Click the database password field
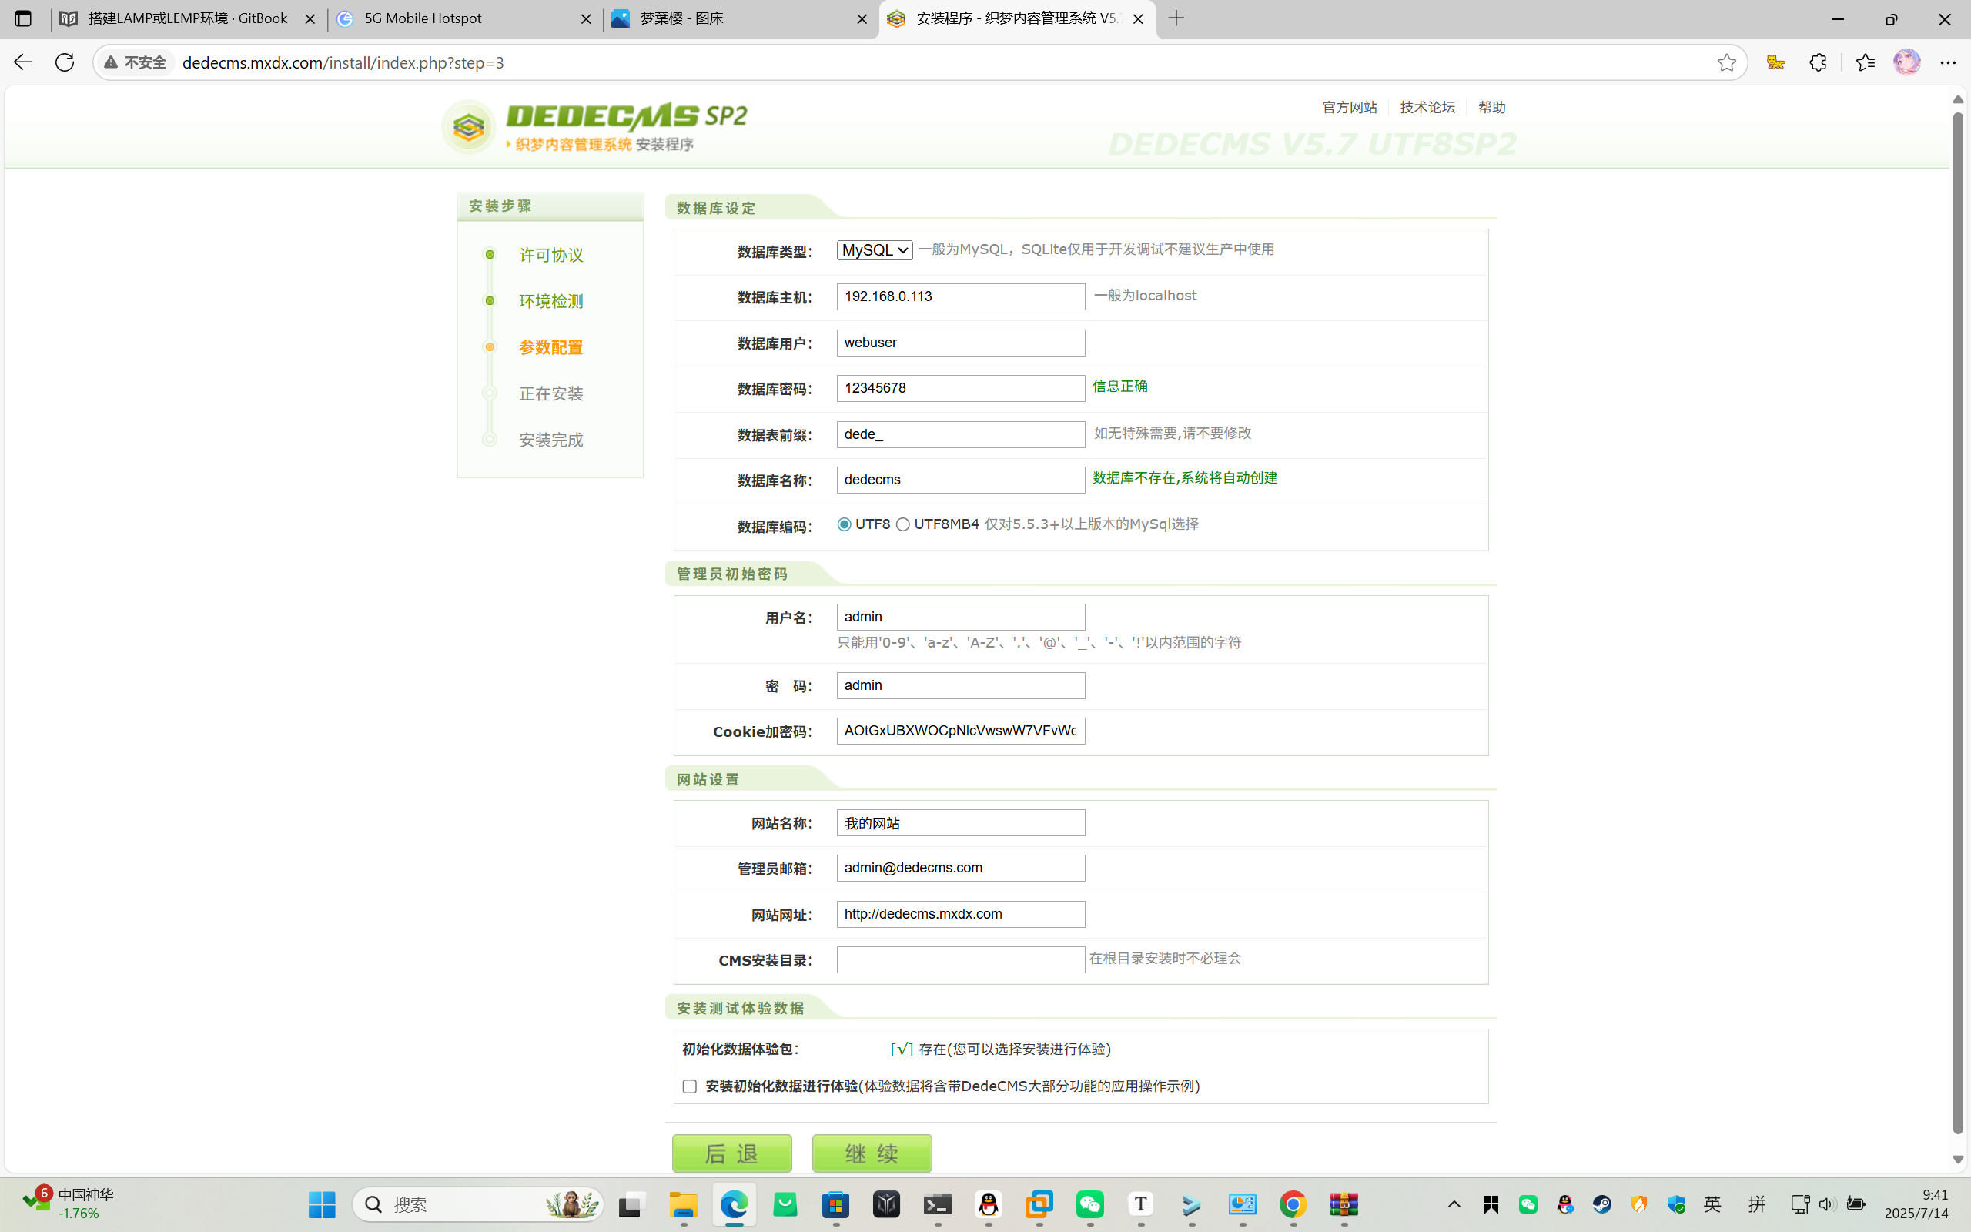Image resolution: width=1971 pixels, height=1232 pixels. 960,388
